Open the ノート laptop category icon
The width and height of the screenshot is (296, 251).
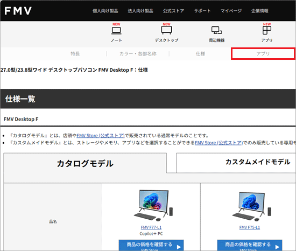[116, 32]
